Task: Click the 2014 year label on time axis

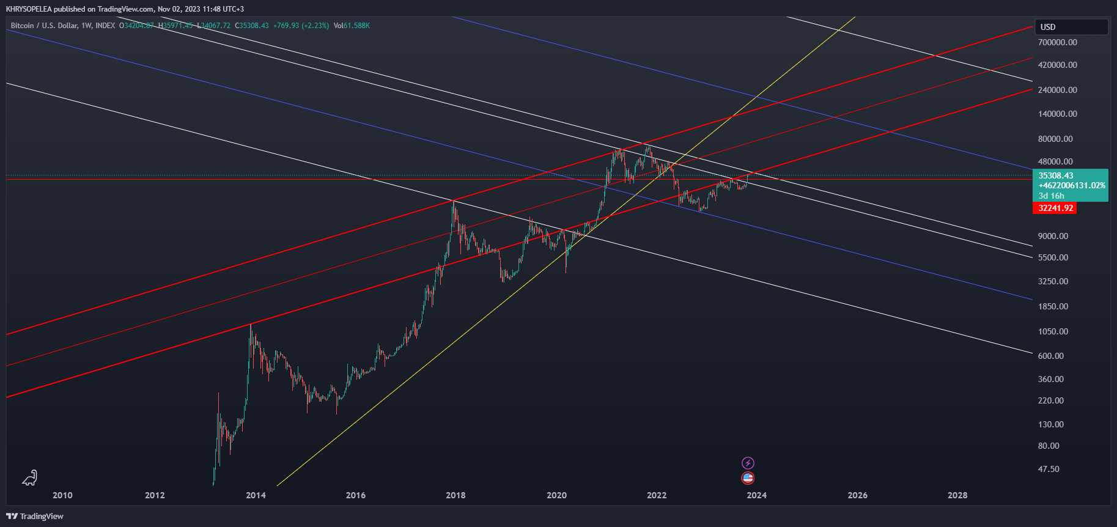Action: coord(256,495)
